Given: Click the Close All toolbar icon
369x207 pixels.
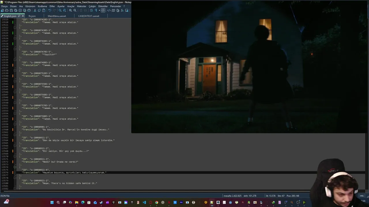Looking at the screenshot, I should 25,10.
